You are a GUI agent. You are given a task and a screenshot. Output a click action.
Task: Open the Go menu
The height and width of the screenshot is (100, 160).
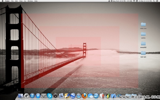25,1
